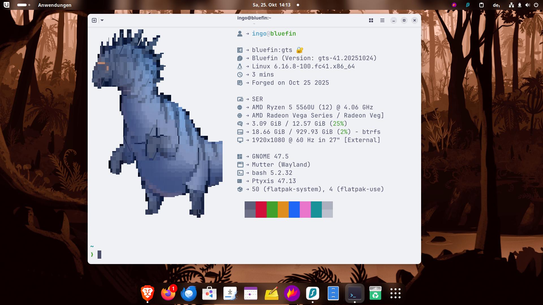Open a new terminal tab
This screenshot has height=305, width=543.
click(x=94, y=20)
